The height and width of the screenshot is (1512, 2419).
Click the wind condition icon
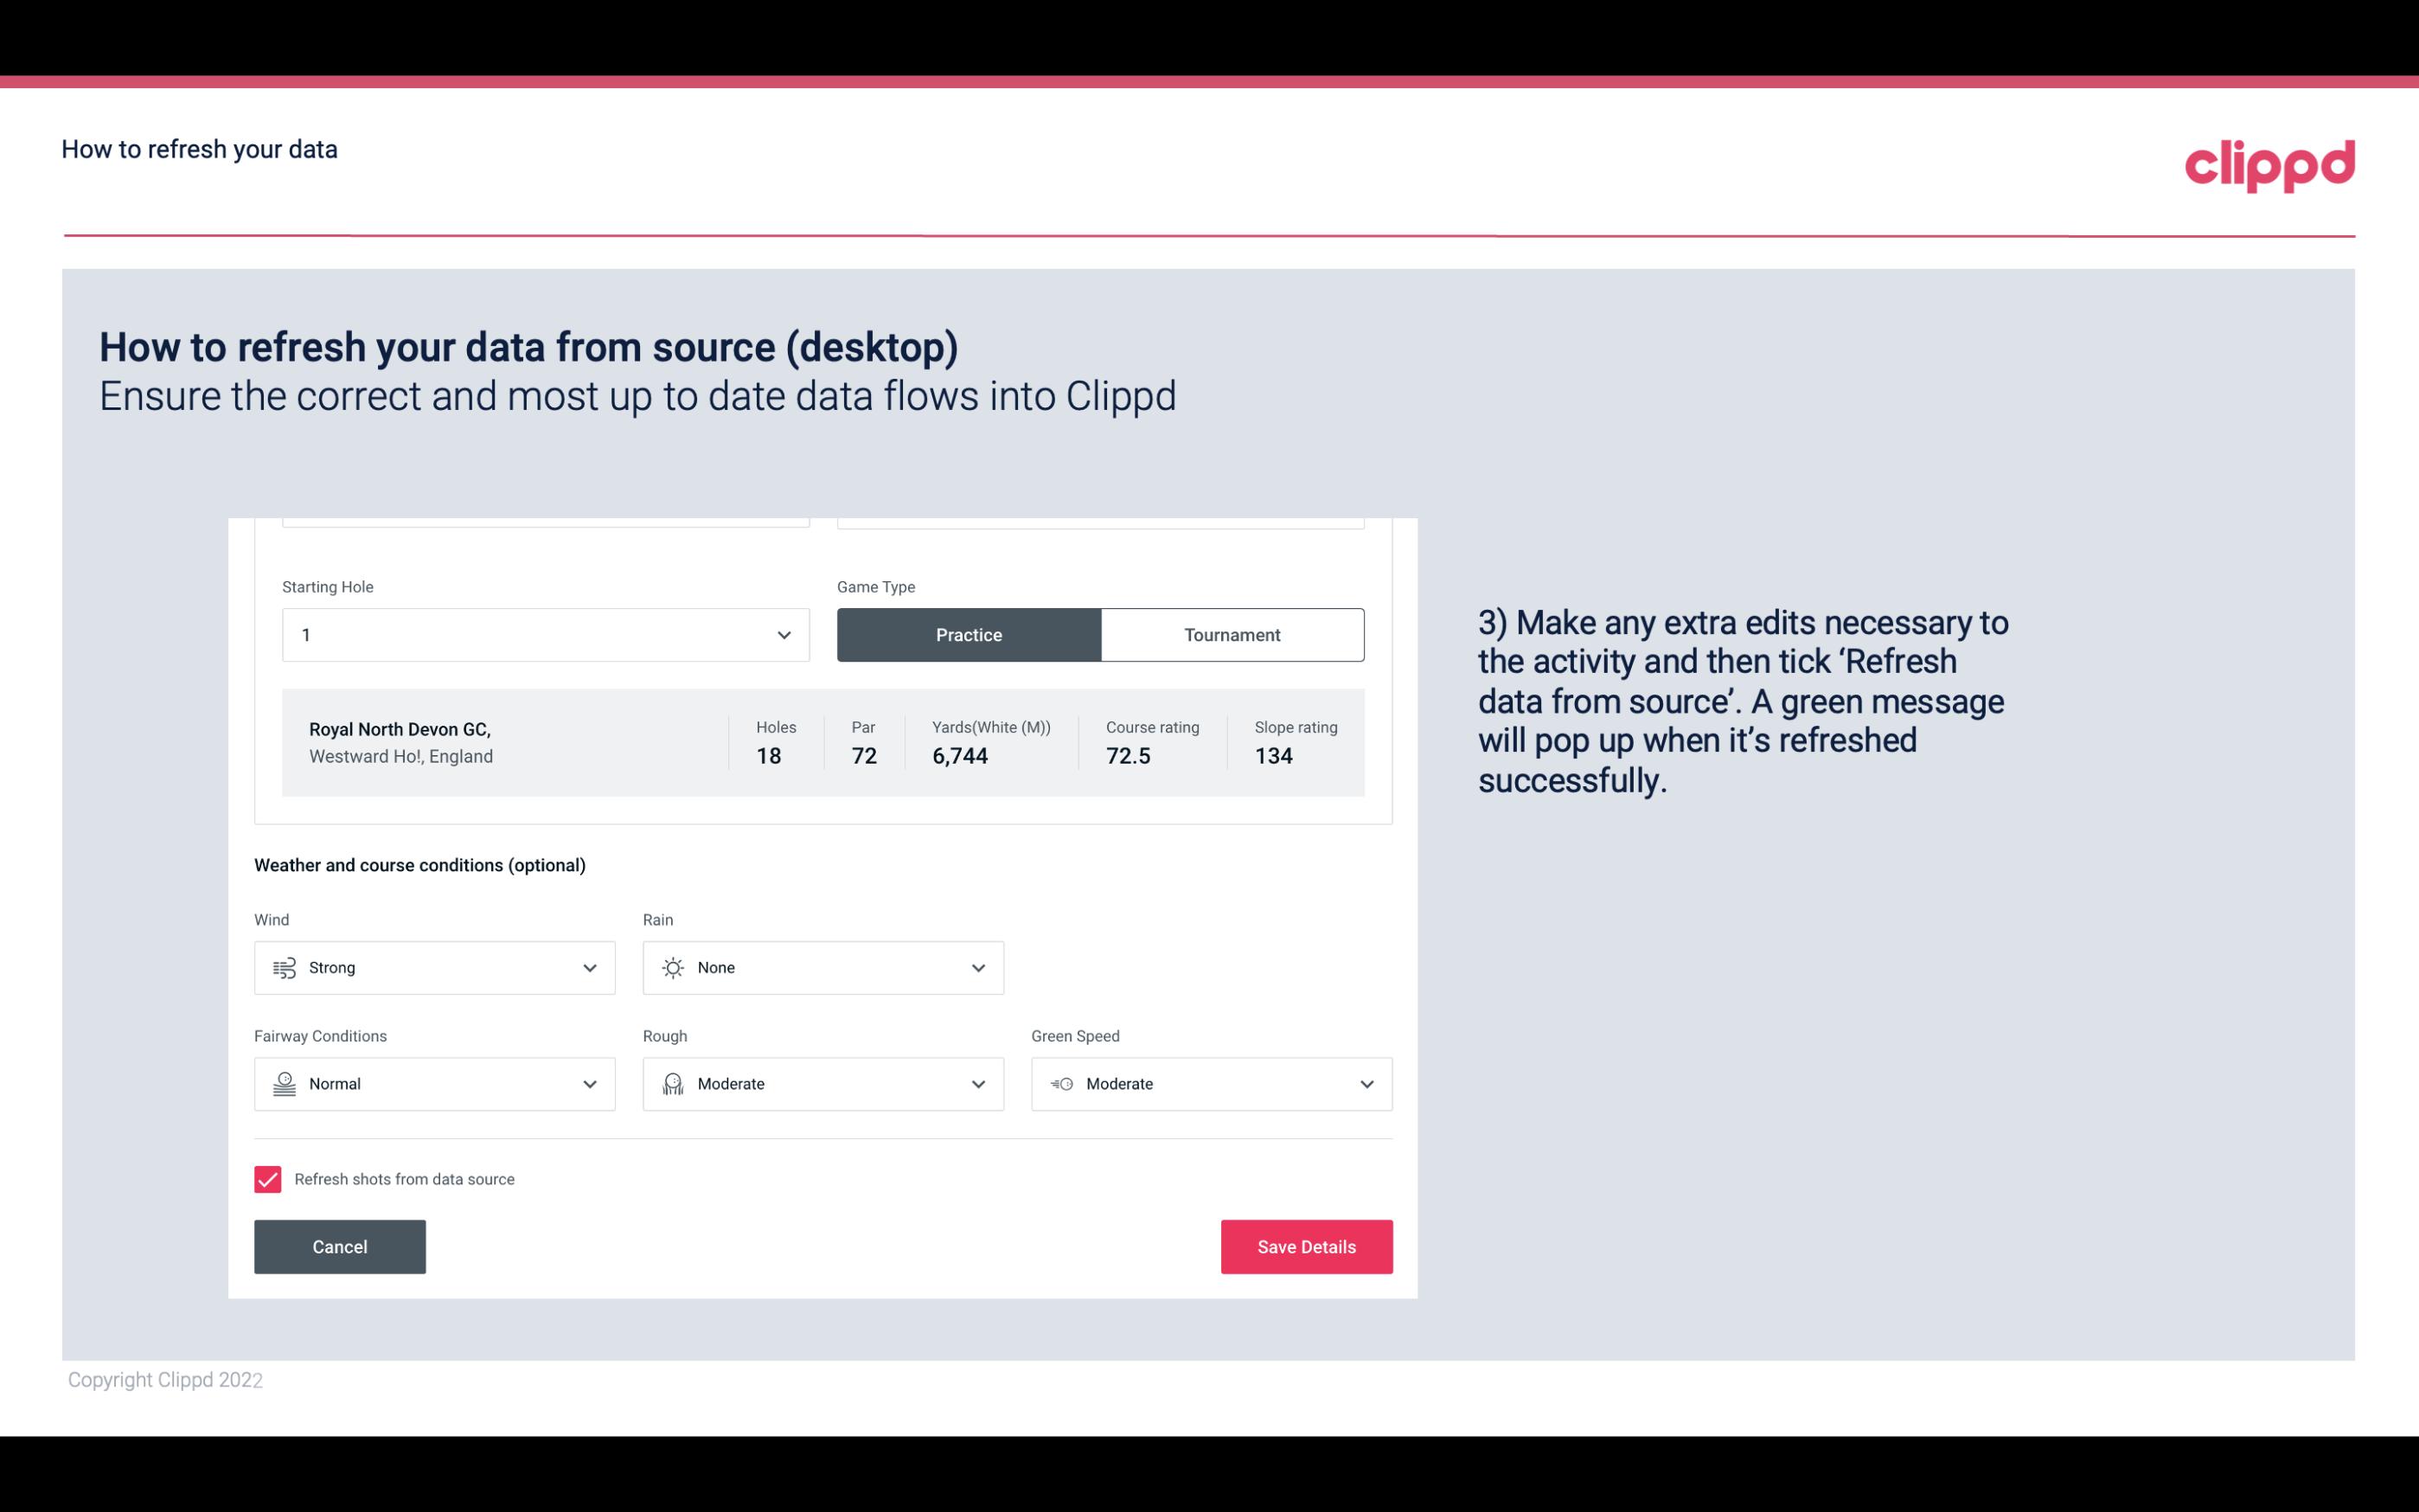pos(284,967)
